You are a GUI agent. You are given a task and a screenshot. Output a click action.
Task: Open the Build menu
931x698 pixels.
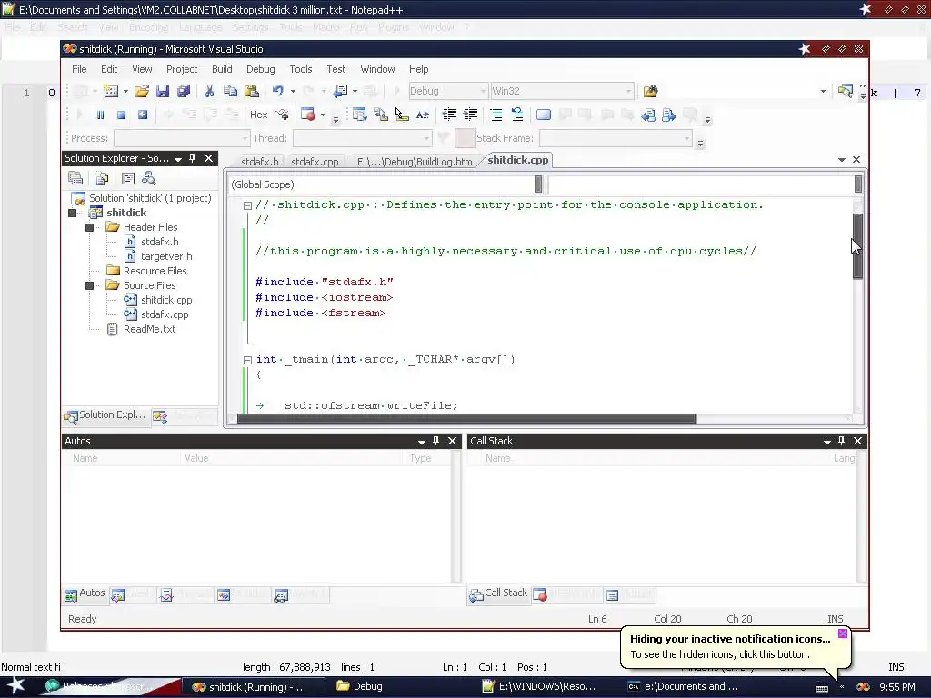tap(222, 69)
